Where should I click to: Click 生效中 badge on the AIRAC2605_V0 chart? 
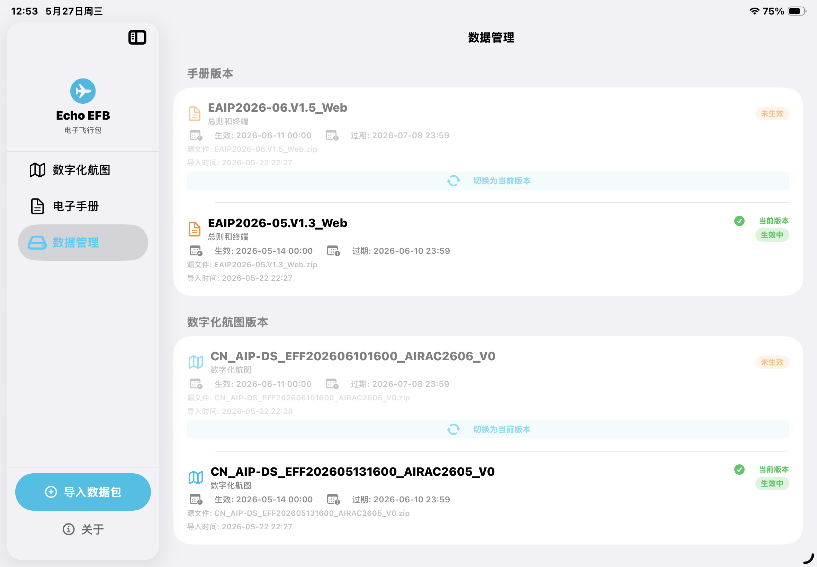tap(772, 484)
